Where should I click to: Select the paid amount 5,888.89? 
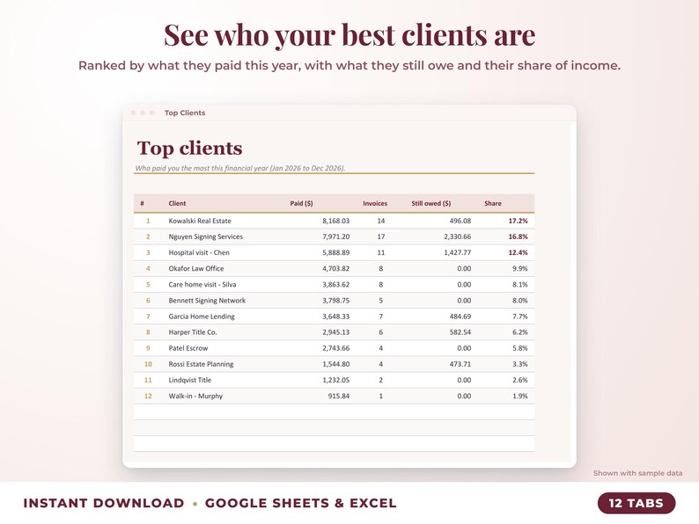335,252
